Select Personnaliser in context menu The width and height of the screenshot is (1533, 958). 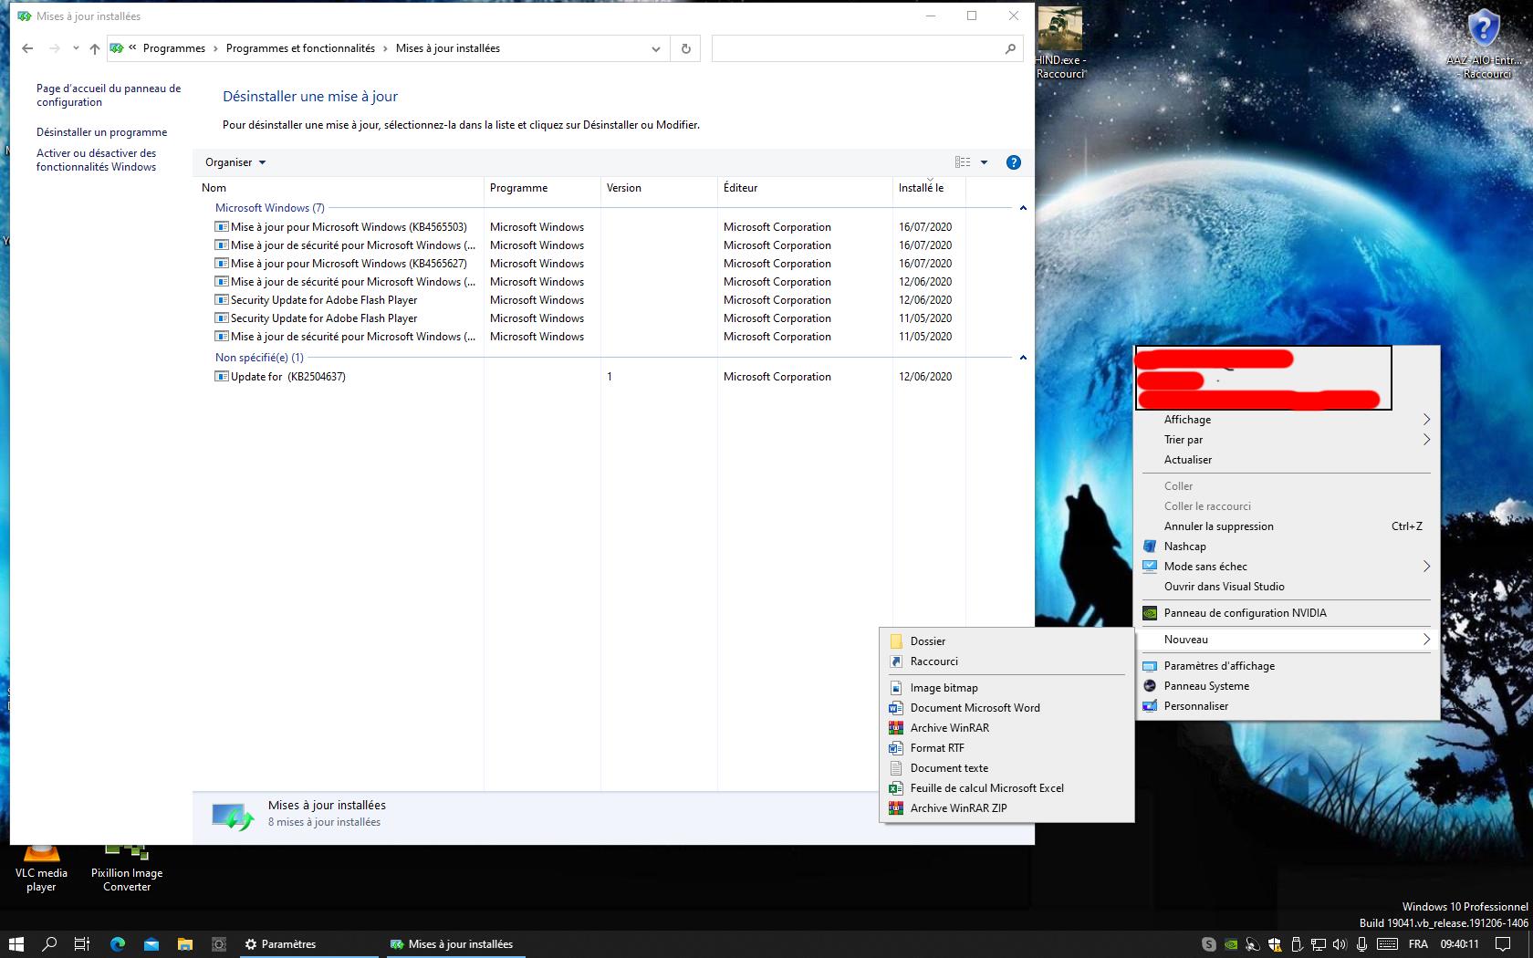(x=1287, y=706)
